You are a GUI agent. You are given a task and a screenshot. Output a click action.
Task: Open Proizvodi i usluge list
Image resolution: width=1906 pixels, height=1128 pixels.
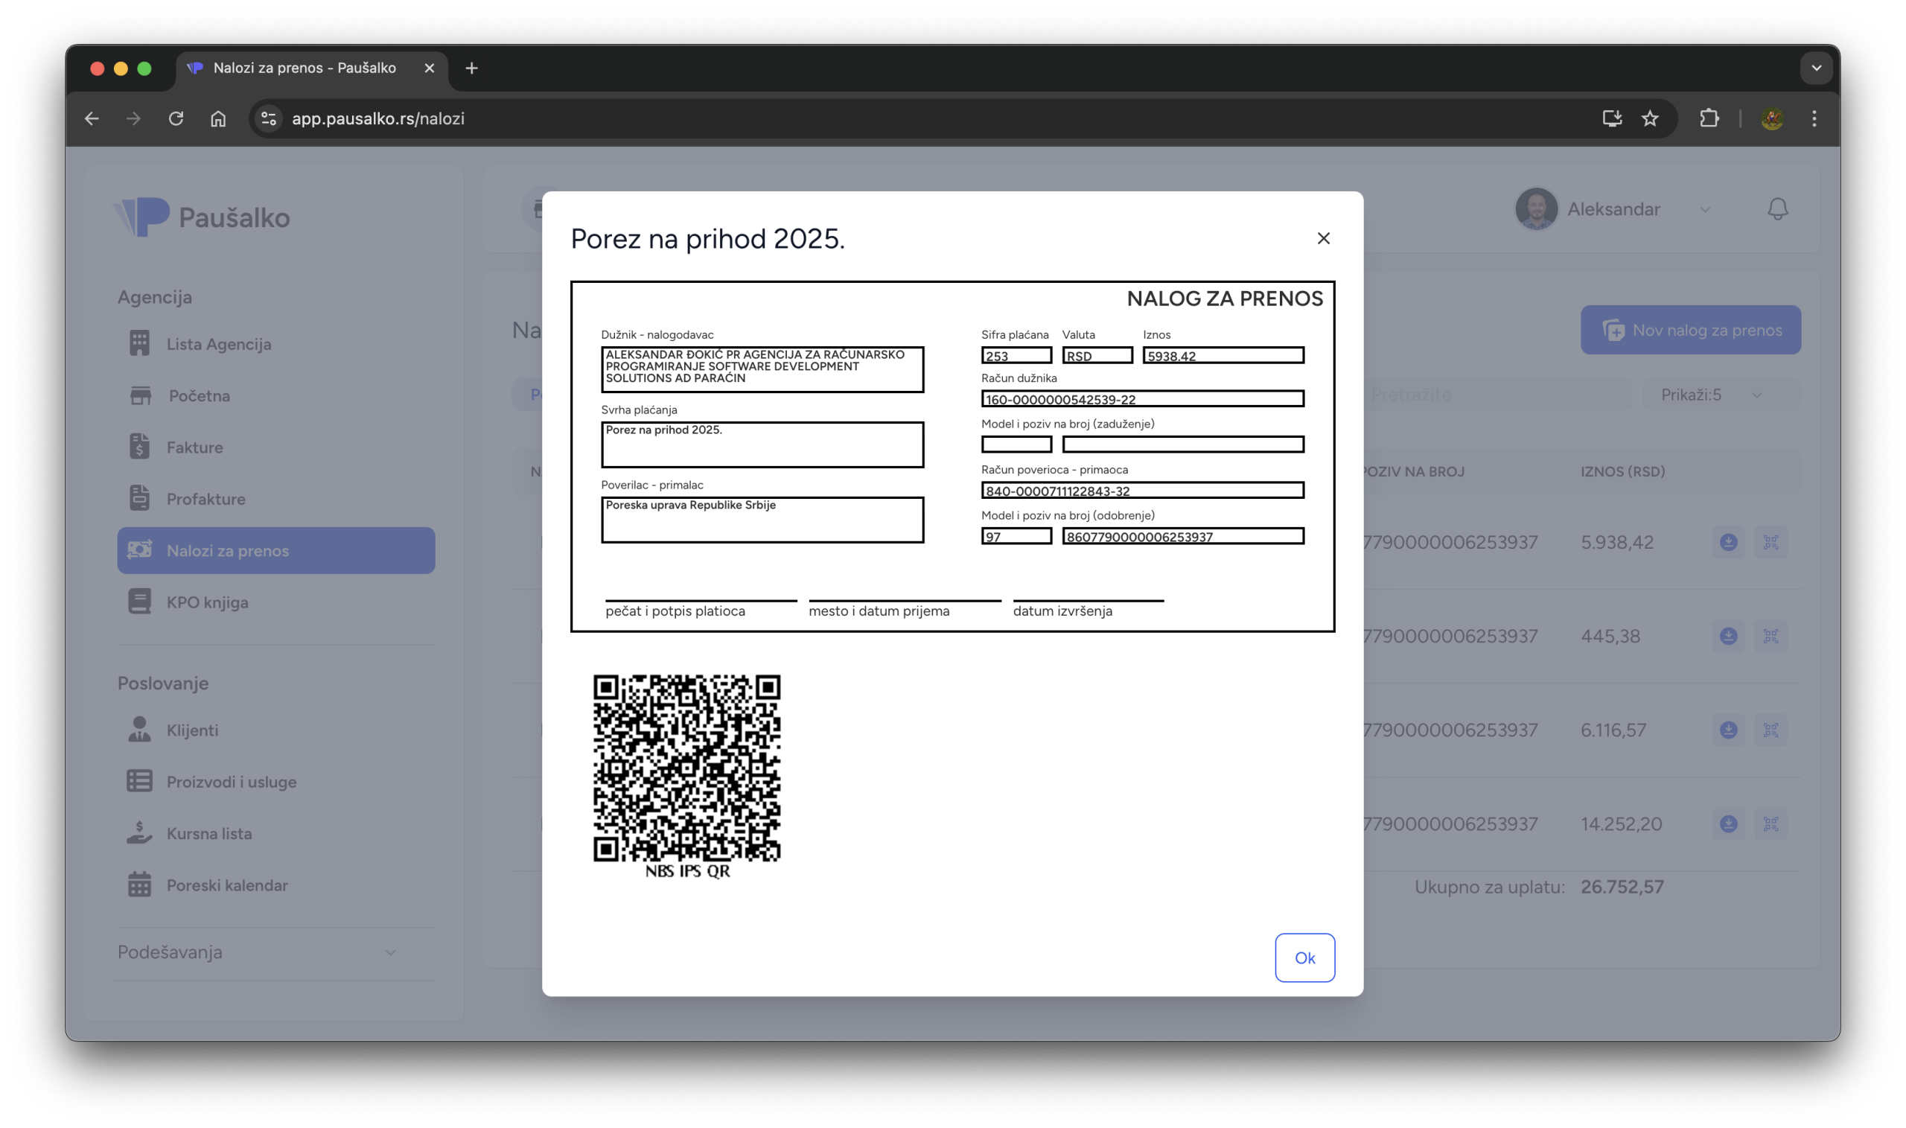point(231,781)
